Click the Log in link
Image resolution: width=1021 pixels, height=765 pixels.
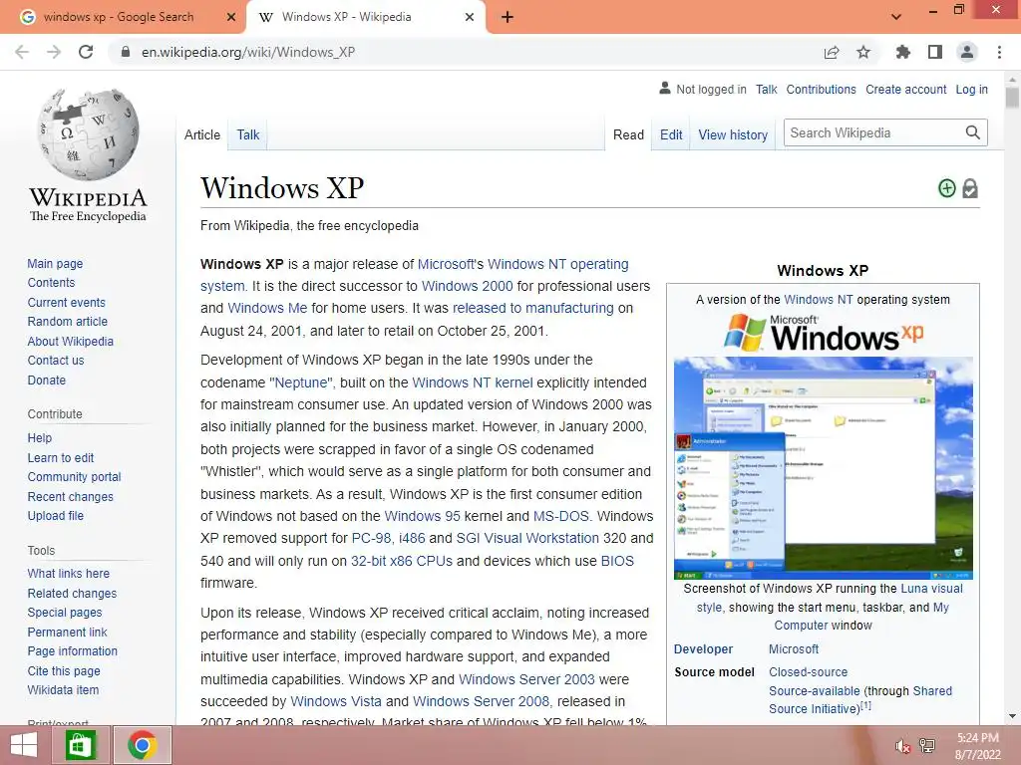(971, 89)
